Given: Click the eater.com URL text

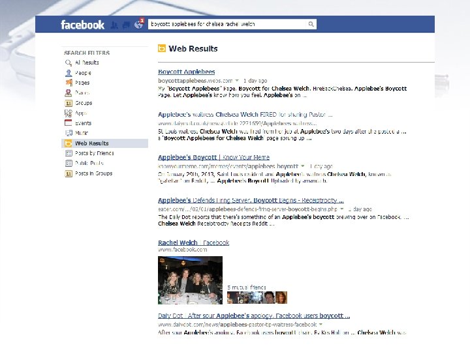Looking at the screenshot, I should pos(247,209).
